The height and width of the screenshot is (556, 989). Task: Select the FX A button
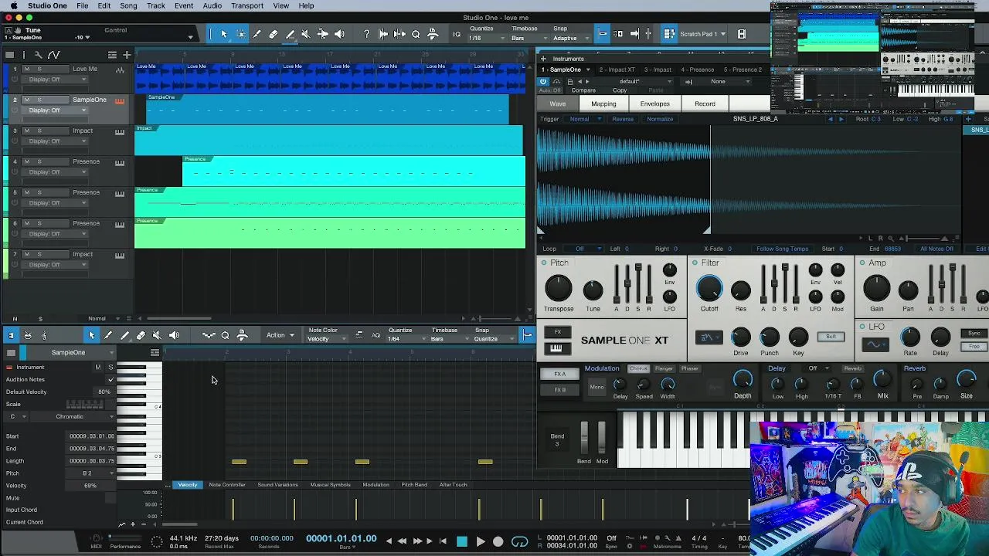point(560,375)
